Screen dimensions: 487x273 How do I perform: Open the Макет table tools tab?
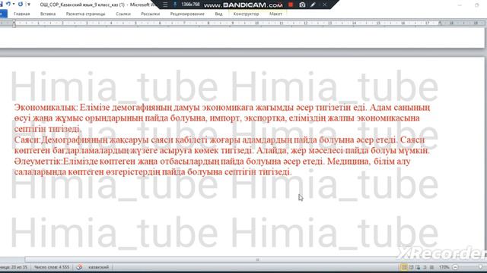tap(275, 14)
